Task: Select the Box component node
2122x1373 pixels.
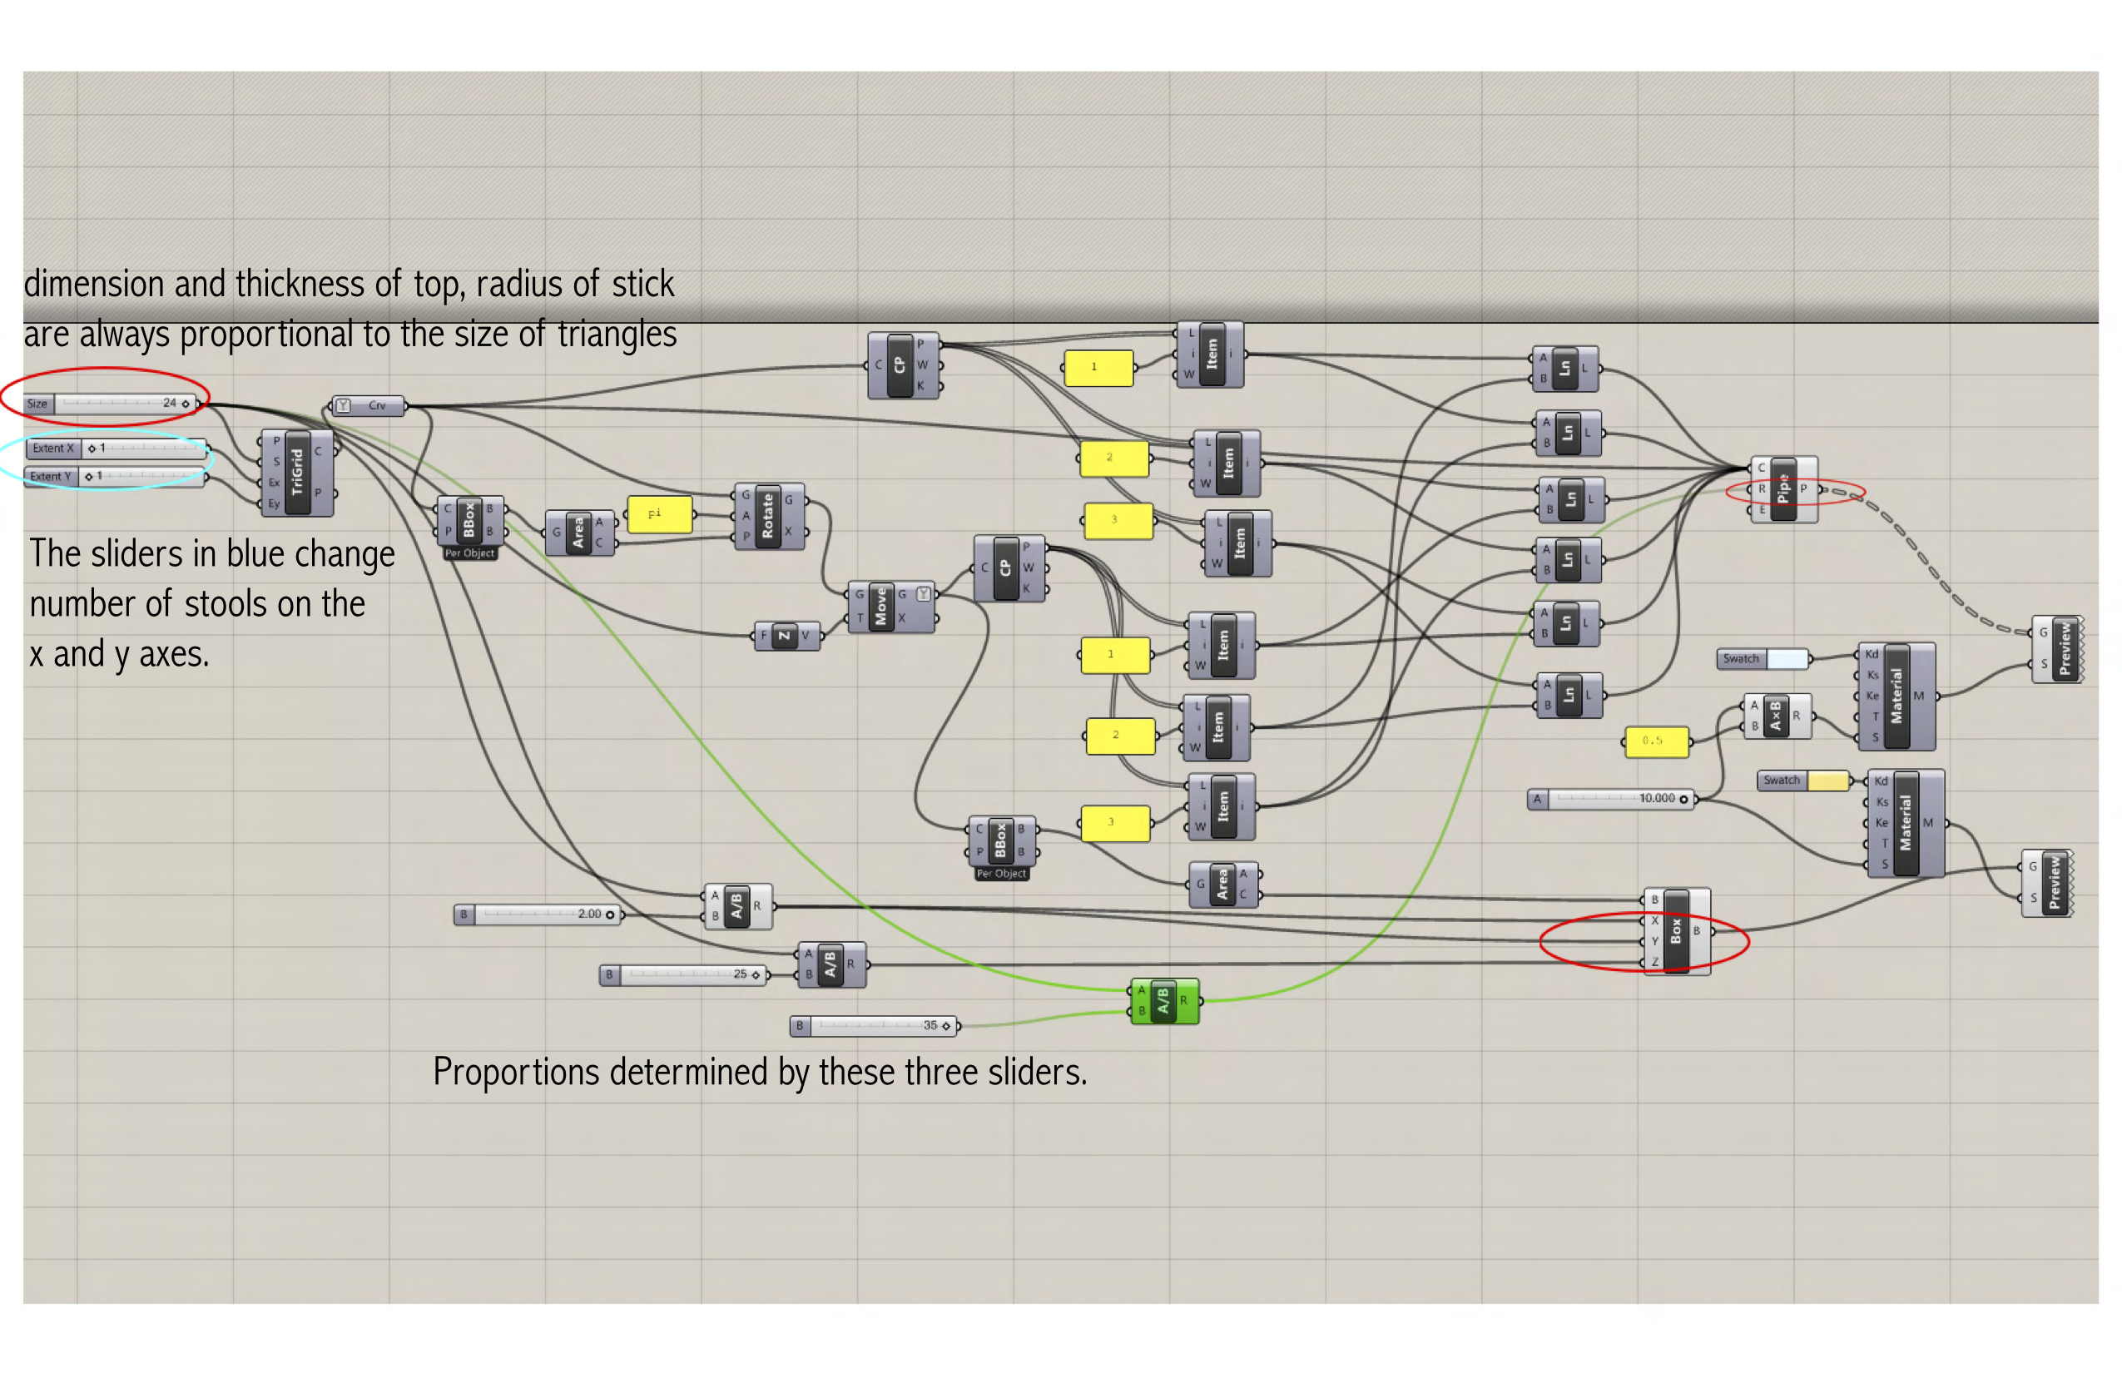Action: point(1676,931)
